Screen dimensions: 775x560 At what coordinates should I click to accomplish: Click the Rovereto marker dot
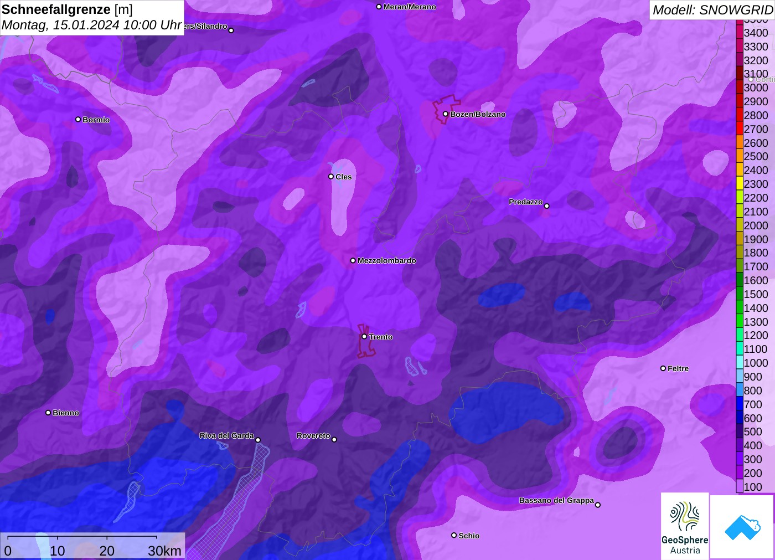pos(334,440)
